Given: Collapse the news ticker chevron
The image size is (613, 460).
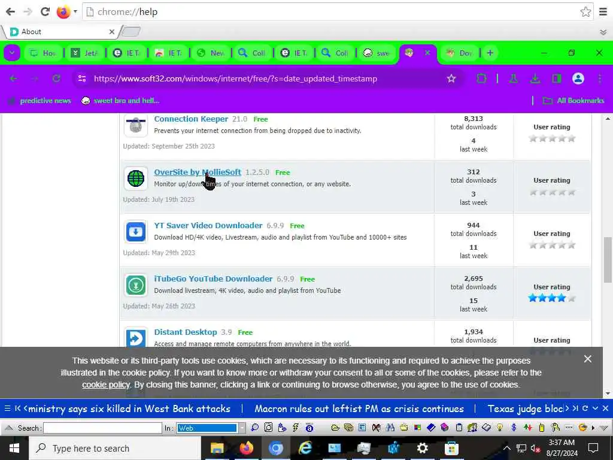Looking at the screenshot, I should point(595,408).
